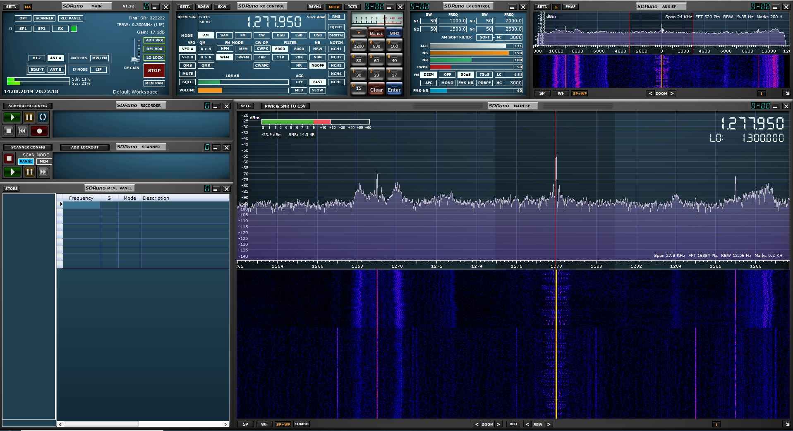Open SCANNER panel from Main
This screenshot has height=431, width=793.
pyautogui.click(x=44, y=18)
